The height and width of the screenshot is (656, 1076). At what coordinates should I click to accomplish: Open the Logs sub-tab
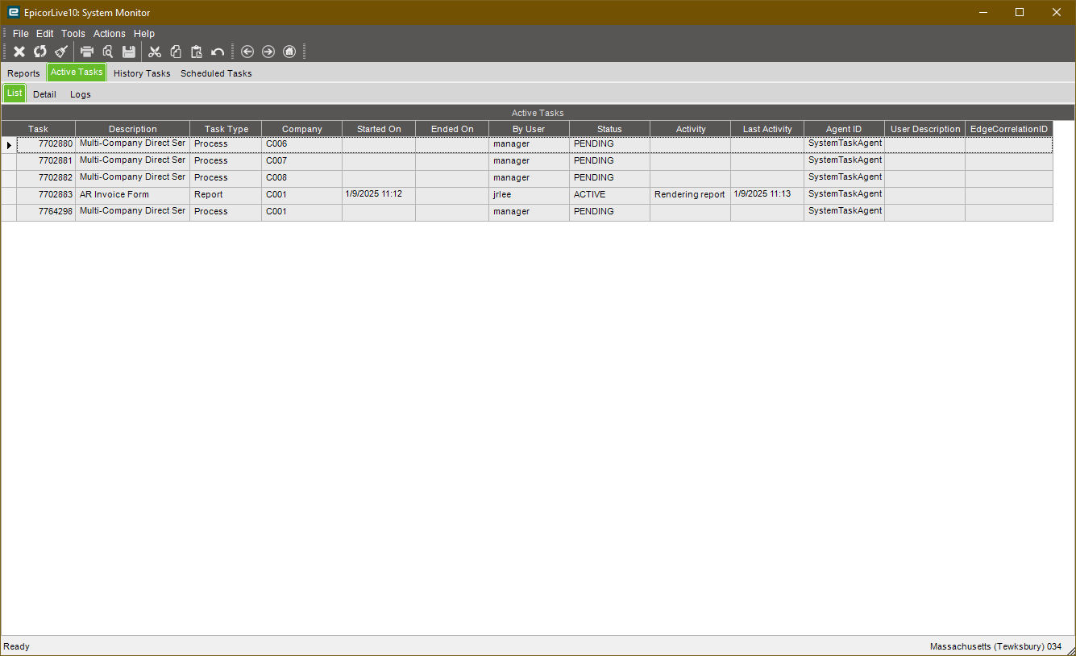(x=81, y=94)
